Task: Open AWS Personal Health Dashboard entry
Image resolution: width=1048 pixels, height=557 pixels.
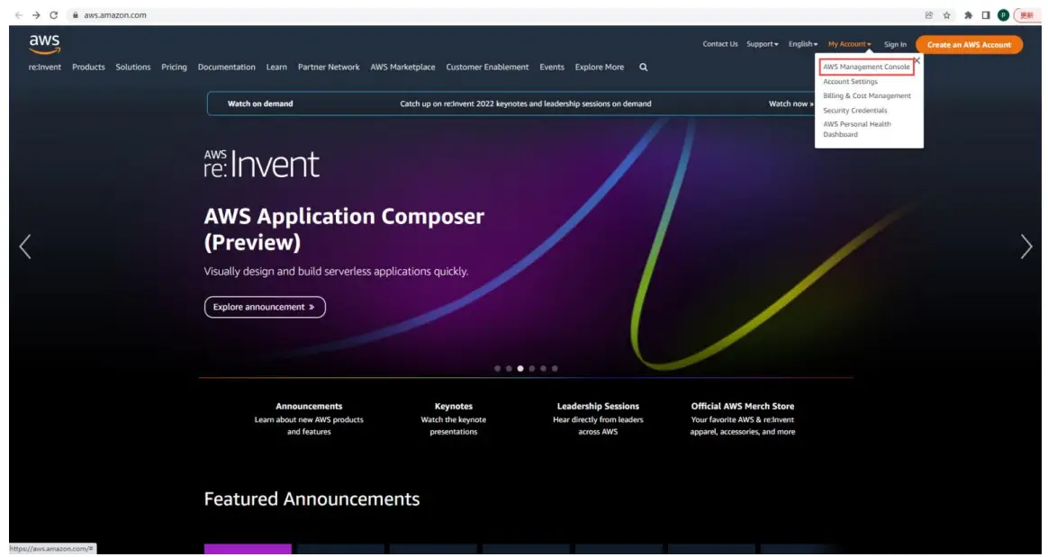Action: coord(857,130)
